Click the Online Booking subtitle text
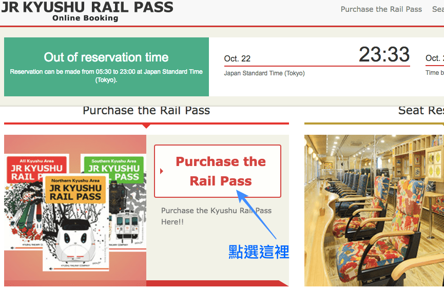The image size is (444, 289). tap(85, 18)
